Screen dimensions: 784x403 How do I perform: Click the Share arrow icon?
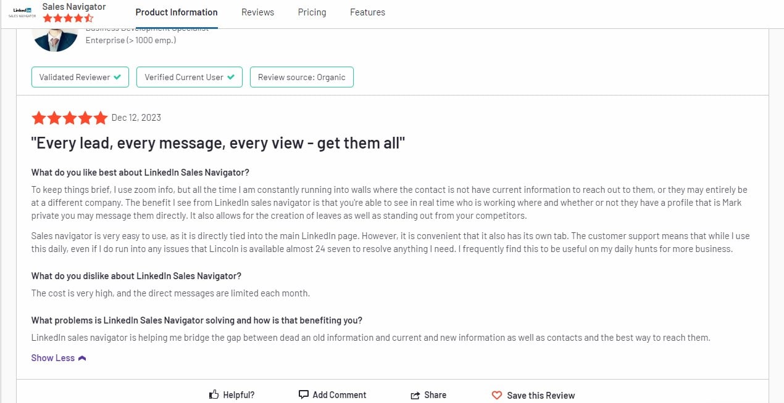coord(415,396)
